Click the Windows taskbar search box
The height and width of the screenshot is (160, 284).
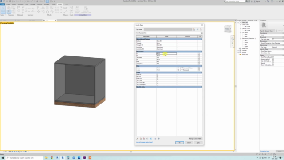coord(24,158)
